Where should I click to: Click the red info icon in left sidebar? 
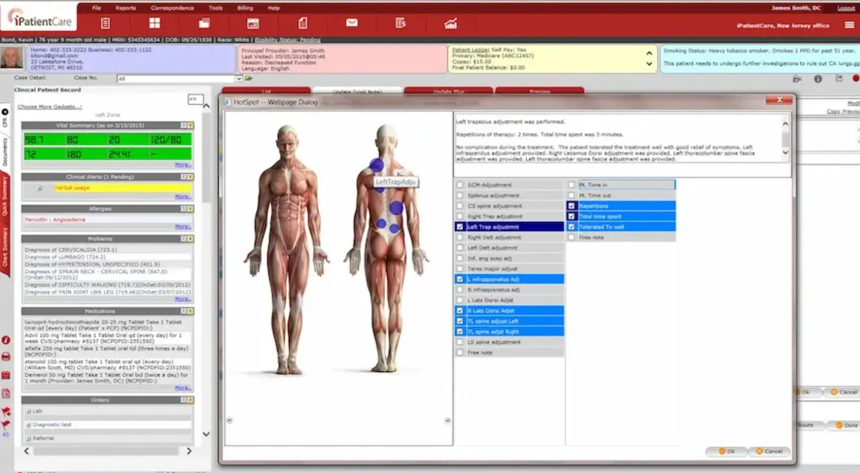[x=6, y=340]
